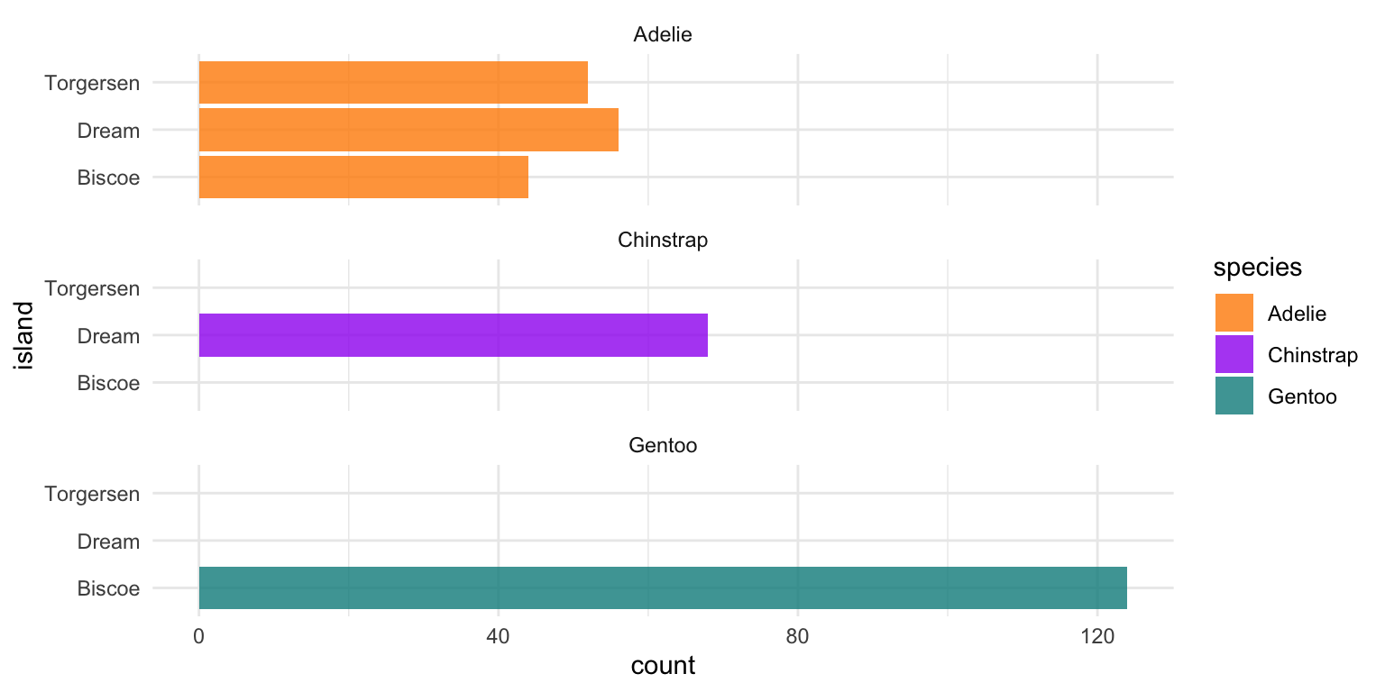
Task: Click the 'island' y-axis title
Action: pos(25,335)
